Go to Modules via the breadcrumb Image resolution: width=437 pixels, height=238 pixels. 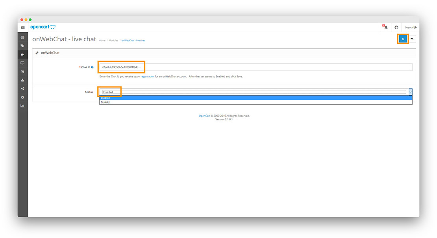[x=113, y=40]
